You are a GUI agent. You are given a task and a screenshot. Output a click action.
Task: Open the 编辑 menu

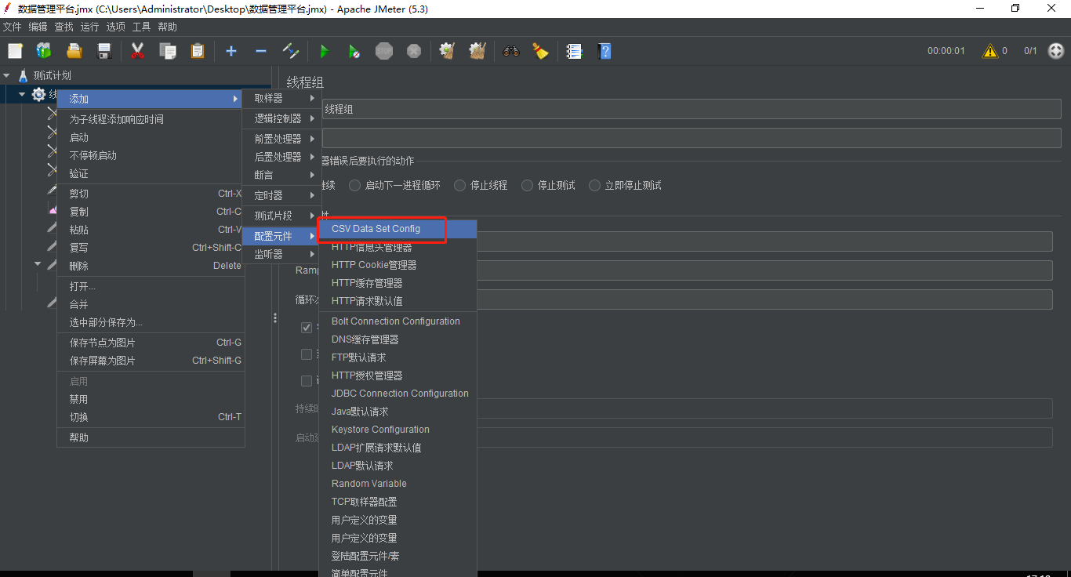point(38,27)
